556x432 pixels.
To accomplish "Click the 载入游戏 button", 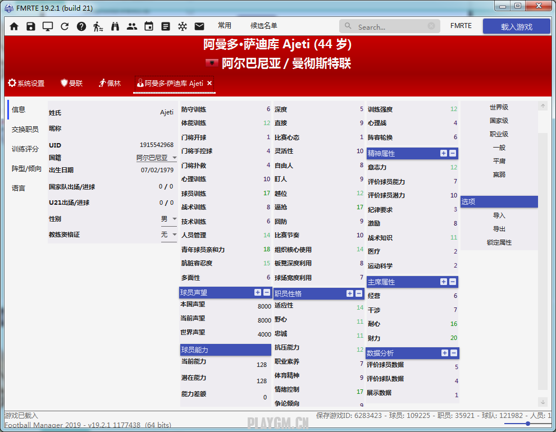I will [x=516, y=26].
